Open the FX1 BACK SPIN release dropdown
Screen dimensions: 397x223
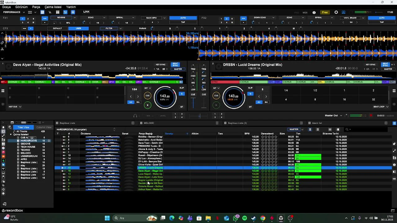tap(164, 18)
